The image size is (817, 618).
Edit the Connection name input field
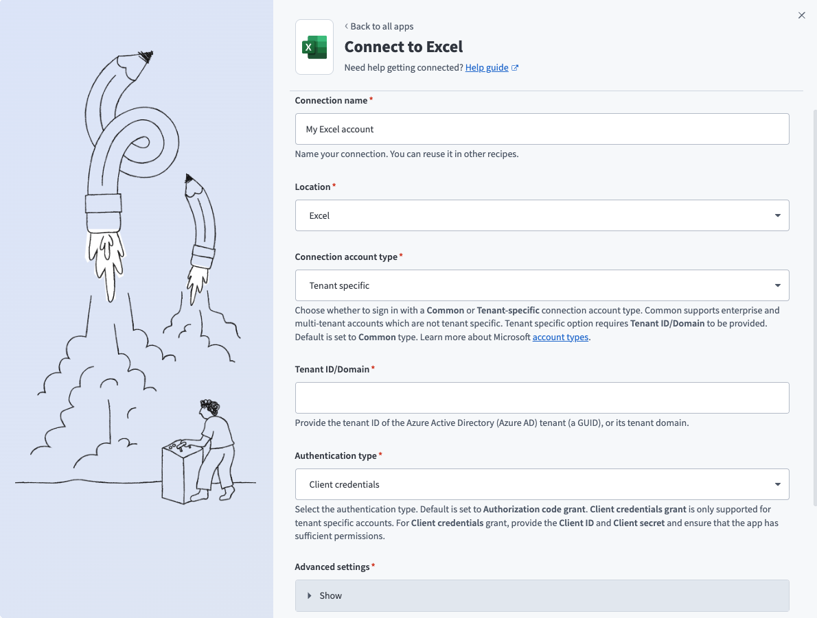542,129
